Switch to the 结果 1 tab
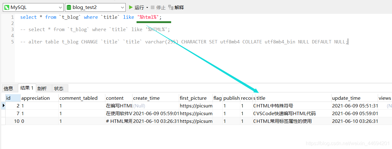392x149 pixels. [27, 88]
